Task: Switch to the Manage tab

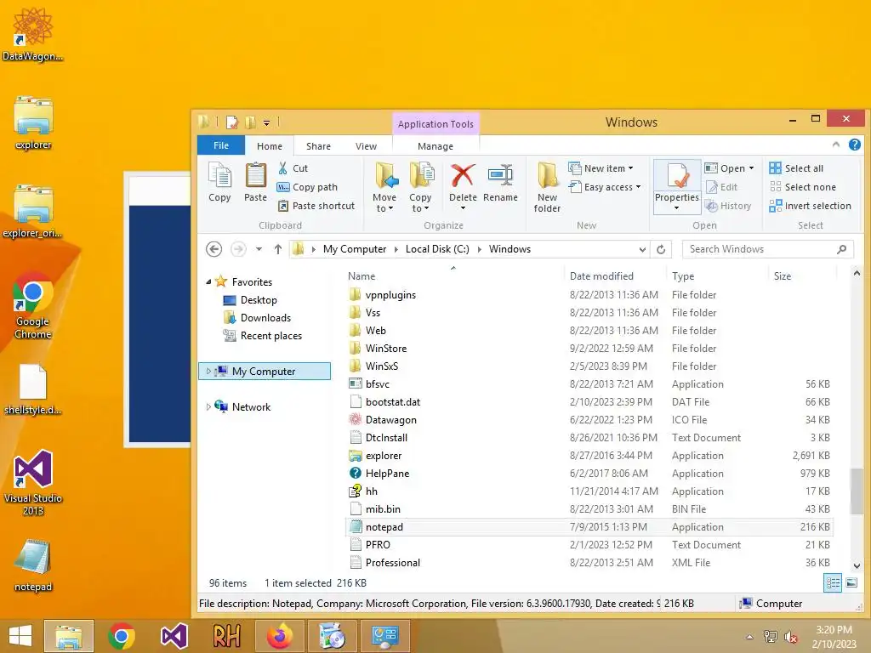Action: pos(435,146)
